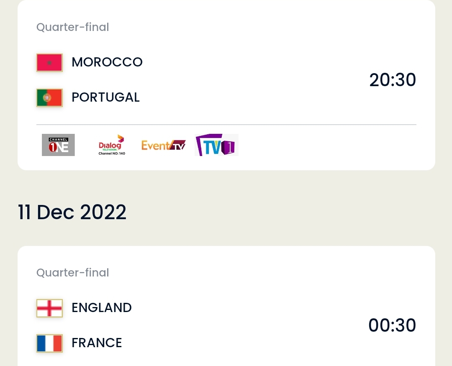Viewport: 452px width, 366px height.
Task: Click Quarter-final label above England match
Action: click(x=73, y=273)
